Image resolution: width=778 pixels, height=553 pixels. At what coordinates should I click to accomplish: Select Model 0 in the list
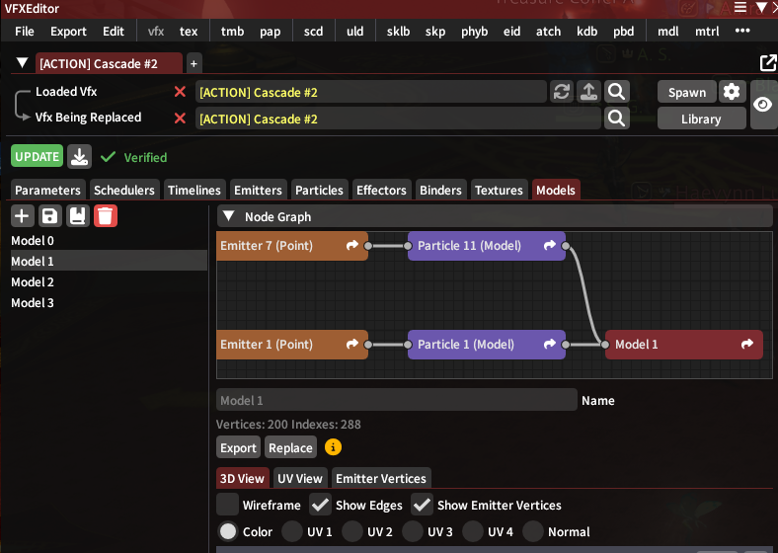coord(110,240)
